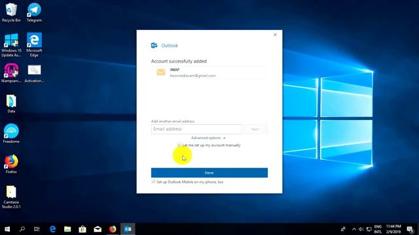
Task: Launch Edge from the taskbar
Action: 52,229
